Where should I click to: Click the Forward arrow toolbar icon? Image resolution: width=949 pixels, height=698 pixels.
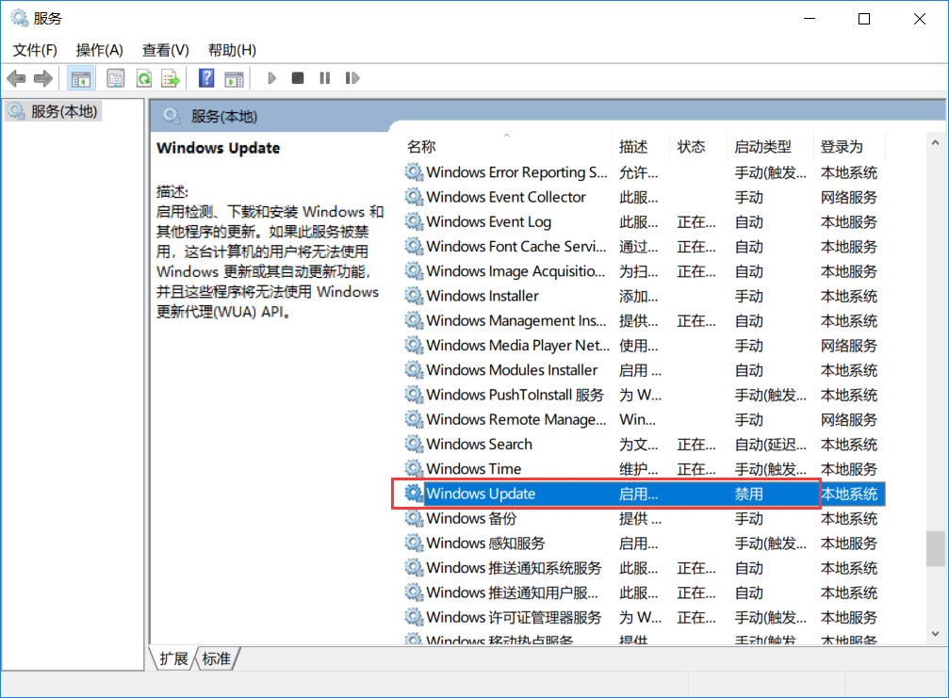click(43, 78)
